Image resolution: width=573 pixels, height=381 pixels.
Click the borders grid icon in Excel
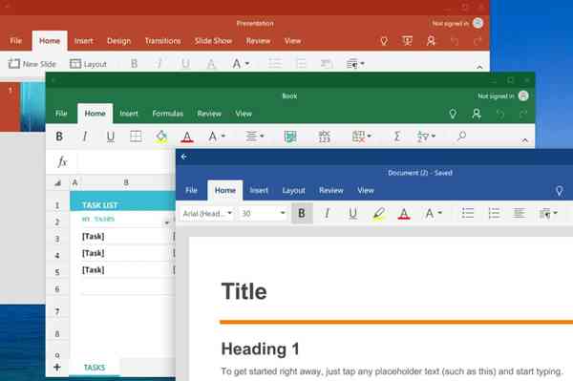tap(136, 137)
